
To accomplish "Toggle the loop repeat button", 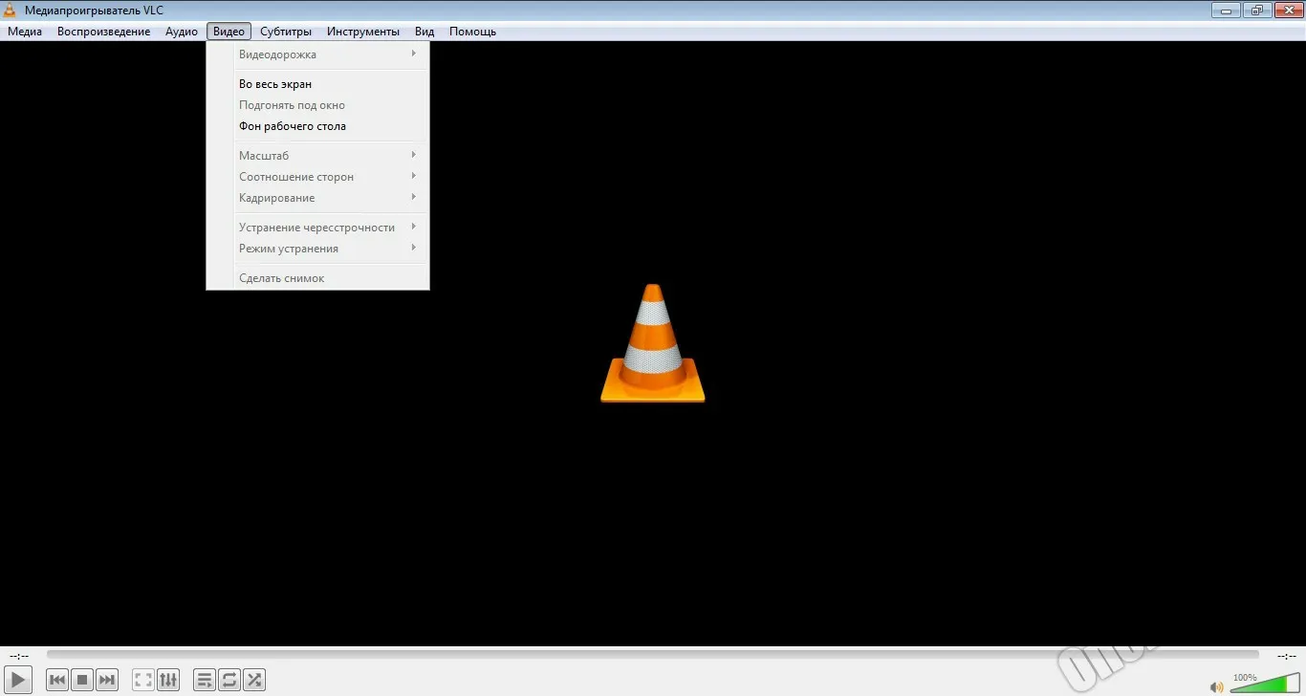I will tap(229, 680).
